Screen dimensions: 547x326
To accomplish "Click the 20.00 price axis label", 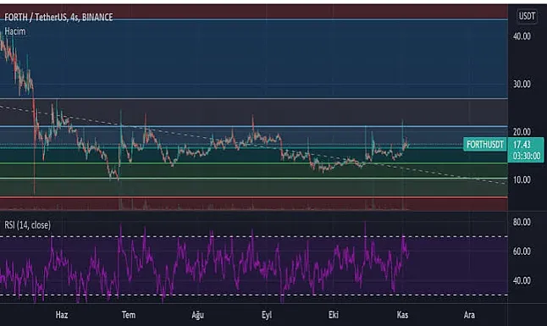I will pyautogui.click(x=522, y=132).
